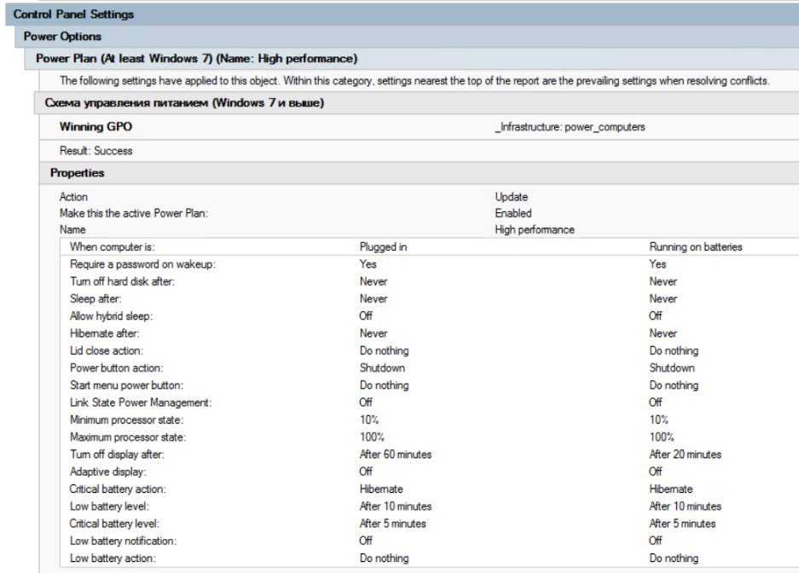The width and height of the screenshot is (799, 573).
Task: Click the Sleep after label
Action: coord(96,299)
